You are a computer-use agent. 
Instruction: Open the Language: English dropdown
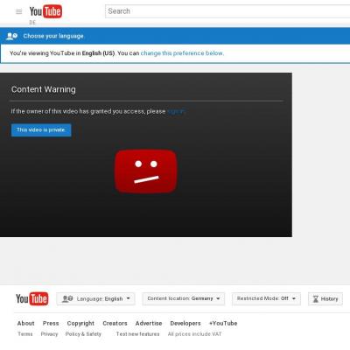(95, 299)
